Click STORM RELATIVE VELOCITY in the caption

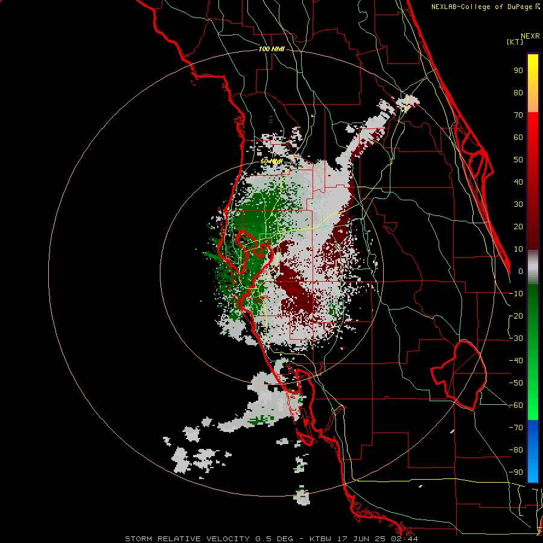click(x=187, y=539)
